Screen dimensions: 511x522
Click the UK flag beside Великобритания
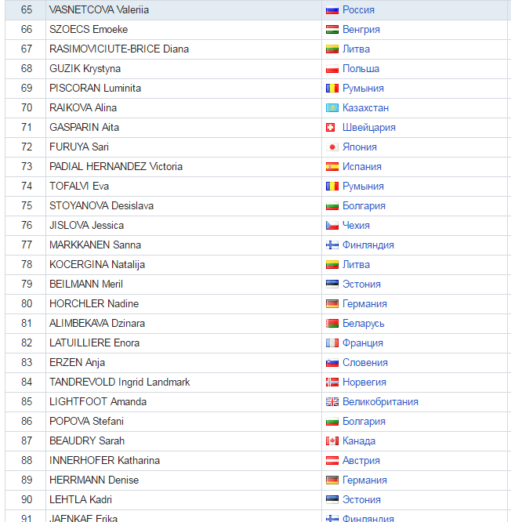point(332,402)
